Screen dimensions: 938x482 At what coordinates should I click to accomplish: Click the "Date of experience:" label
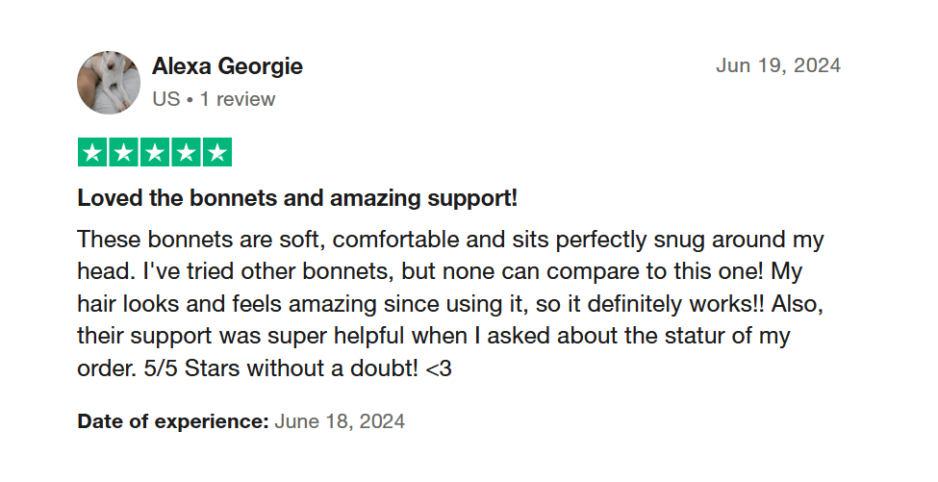(173, 421)
